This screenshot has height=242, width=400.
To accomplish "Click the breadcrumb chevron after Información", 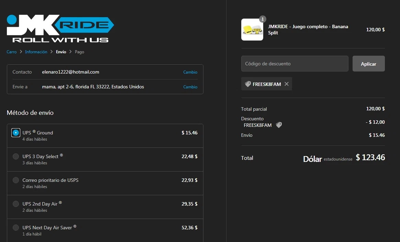I will pyautogui.click(x=52, y=52).
